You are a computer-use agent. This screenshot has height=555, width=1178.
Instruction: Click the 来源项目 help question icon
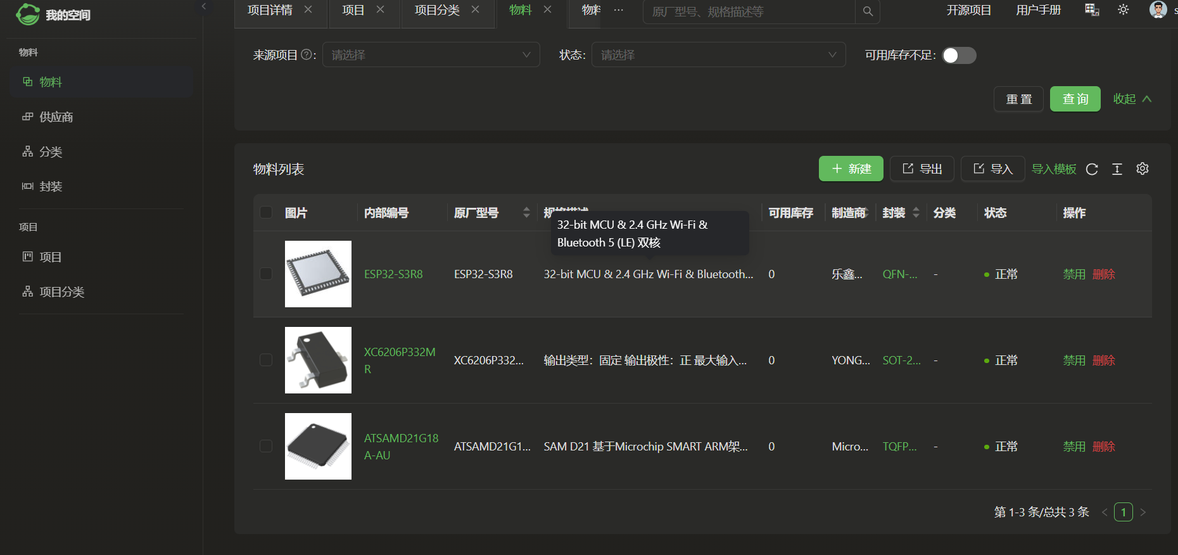tap(307, 54)
